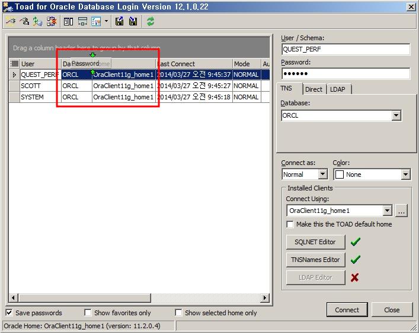
Task: Expand the Connect as dropdown
Action: [322, 174]
